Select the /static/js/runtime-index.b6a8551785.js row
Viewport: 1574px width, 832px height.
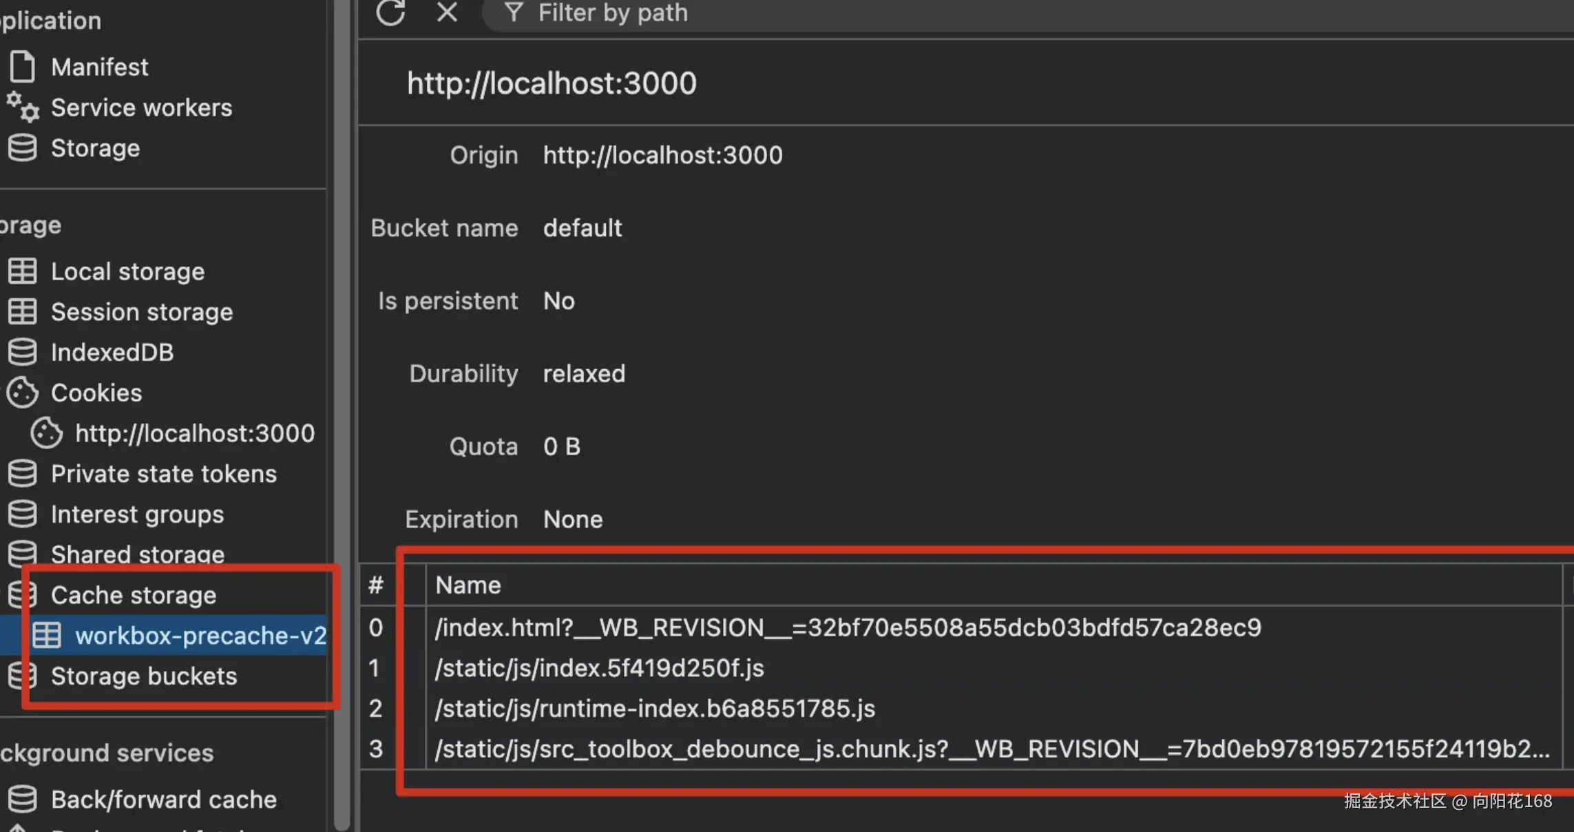pyautogui.click(x=654, y=709)
